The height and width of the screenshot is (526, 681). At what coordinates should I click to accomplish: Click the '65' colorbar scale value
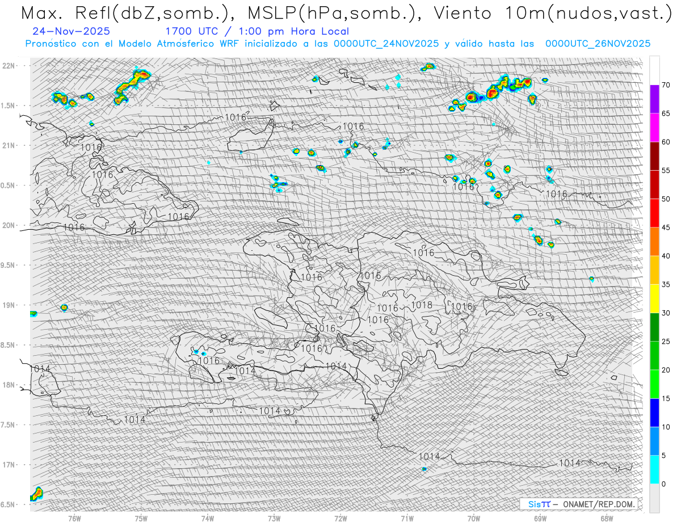tap(666, 113)
